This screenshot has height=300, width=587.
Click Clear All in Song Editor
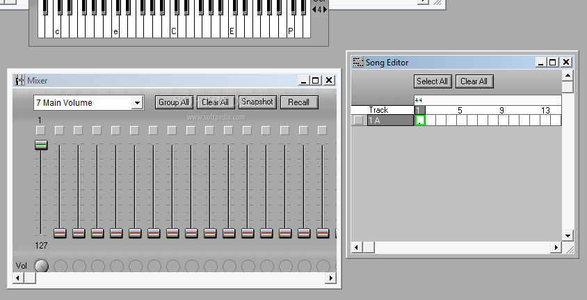click(x=474, y=81)
